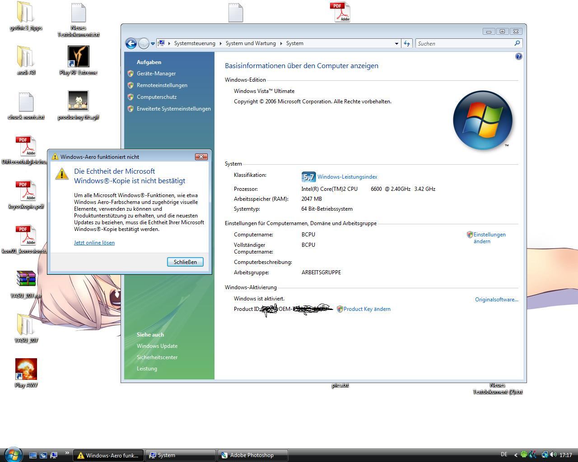Expand hidden tray icons arrow
This screenshot has width=578, height=462.
(516, 455)
